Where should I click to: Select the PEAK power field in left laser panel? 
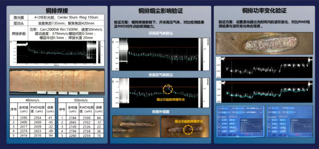click(x=225, y=112)
